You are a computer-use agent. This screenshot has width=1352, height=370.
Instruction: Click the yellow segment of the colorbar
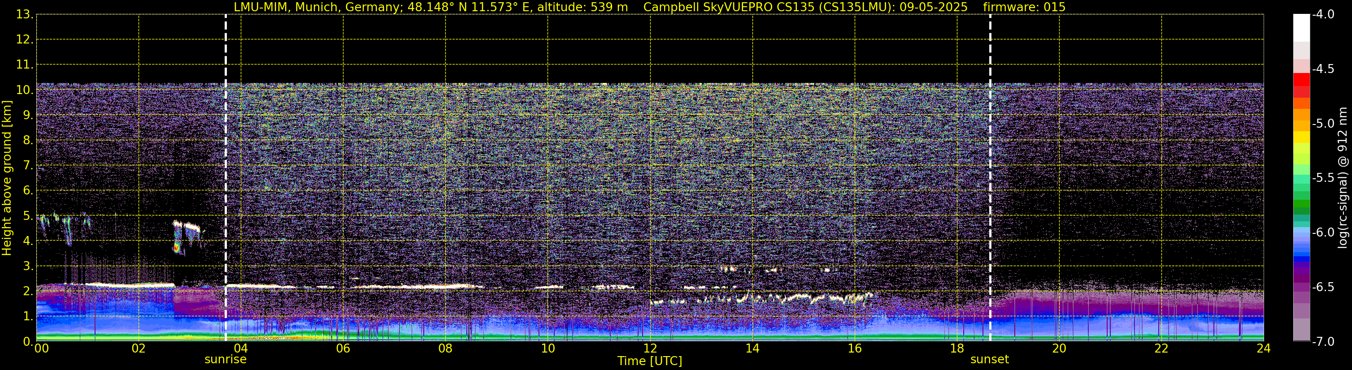(1302, 138)
